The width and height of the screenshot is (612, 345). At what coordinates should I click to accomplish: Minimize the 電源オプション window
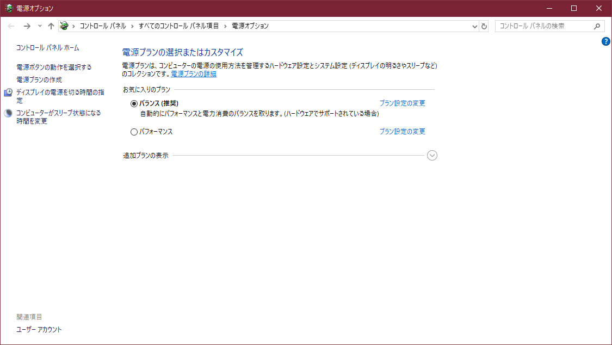[549, 8]
